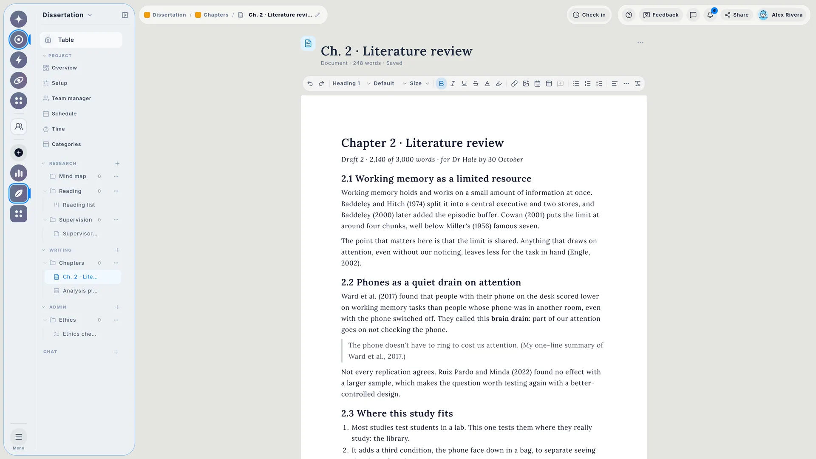Click the Share button
Image resolution: width=816 pixels, height=459 pixels.
point(737,15)
